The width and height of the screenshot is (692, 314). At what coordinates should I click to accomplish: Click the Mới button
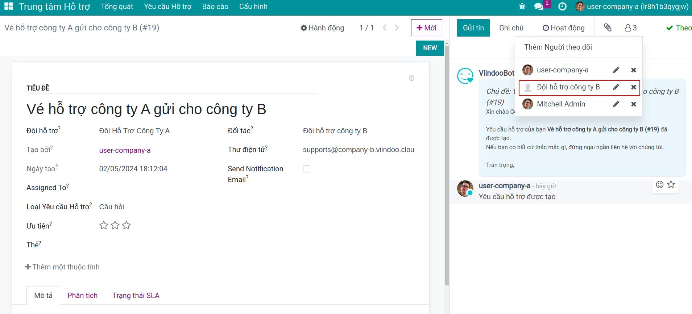pos(427,28)
